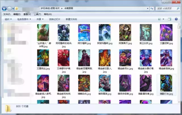Click the 新建文件夹 button
This screenshot has width=182, height=115.
(x=71, y=19)
